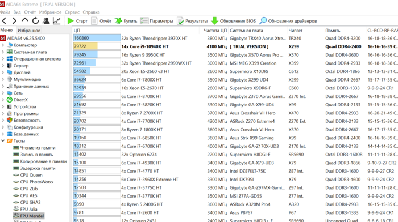This screenshot has height=222, width=398.
Task: Open the graph chart icon in toolbar
Action: [x=57, y=21]
